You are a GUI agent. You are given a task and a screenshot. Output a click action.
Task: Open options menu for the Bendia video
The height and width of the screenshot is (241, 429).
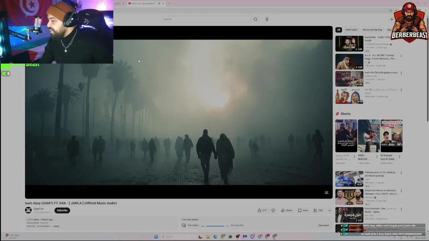401,90
